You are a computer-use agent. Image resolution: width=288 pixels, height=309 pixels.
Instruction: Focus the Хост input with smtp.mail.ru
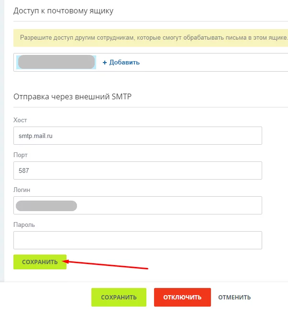coord(138,136)
